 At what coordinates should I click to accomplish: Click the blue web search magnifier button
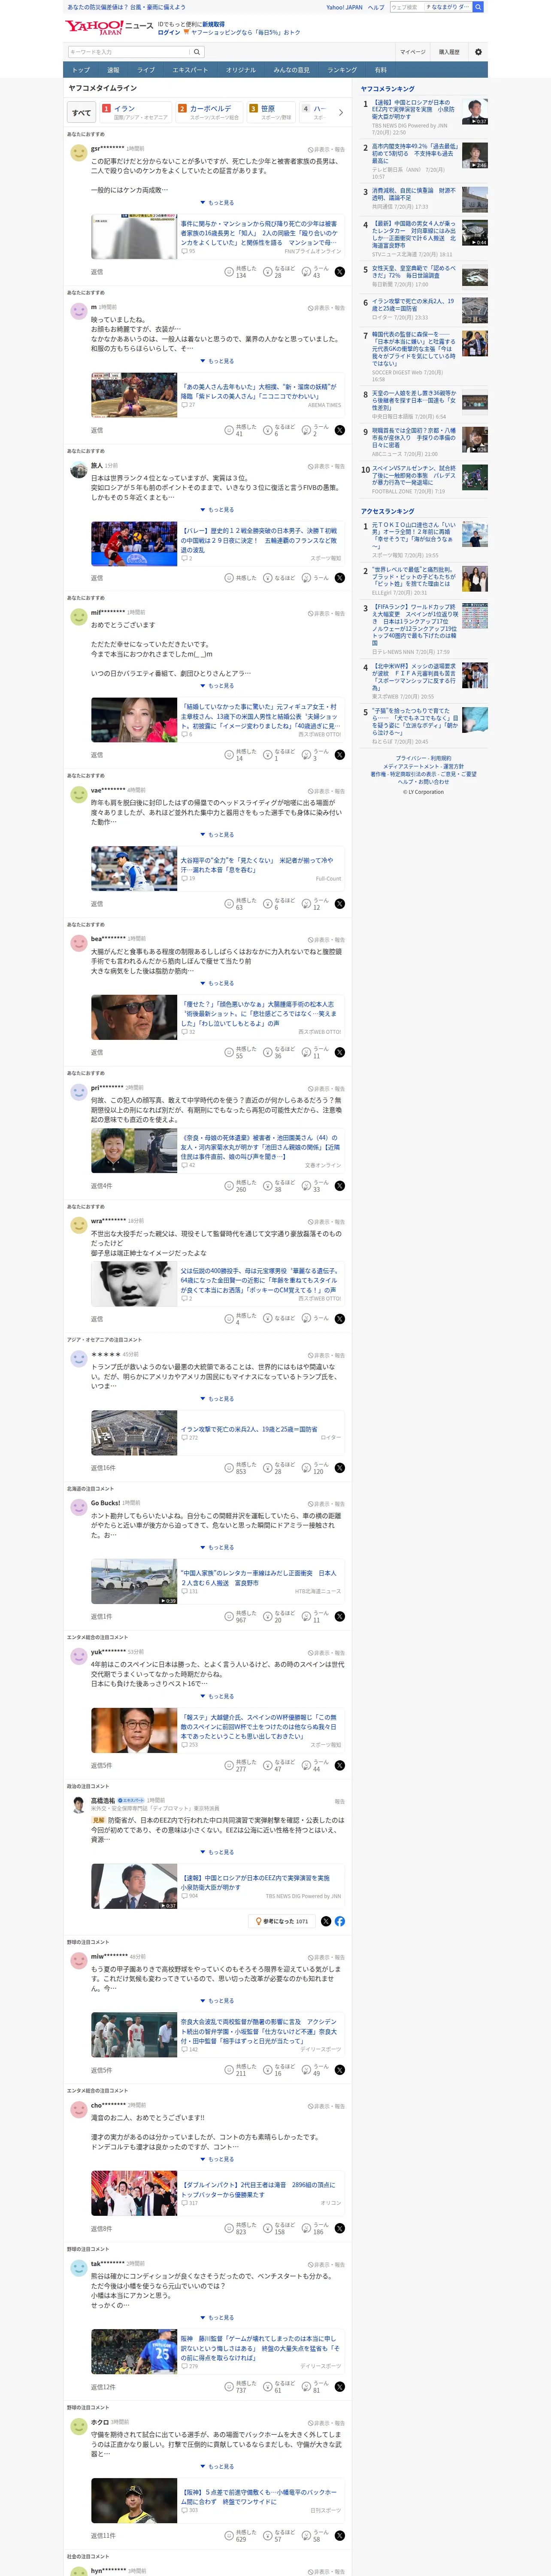478,7
